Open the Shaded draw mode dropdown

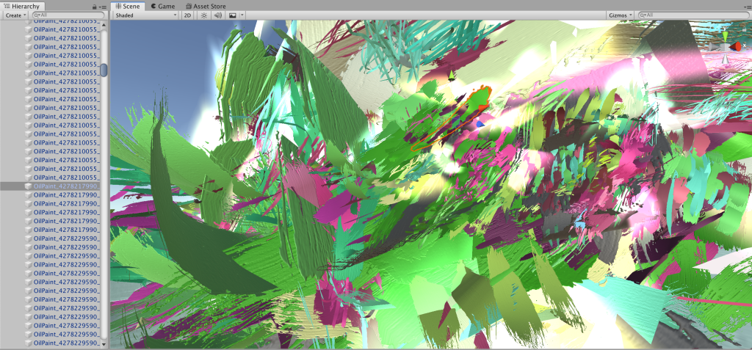145,15
